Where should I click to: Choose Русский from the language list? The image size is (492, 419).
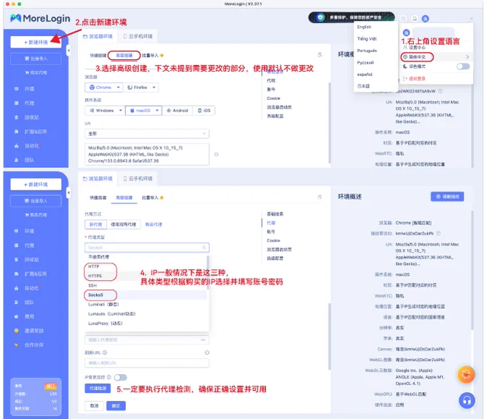tap(365, 63)
